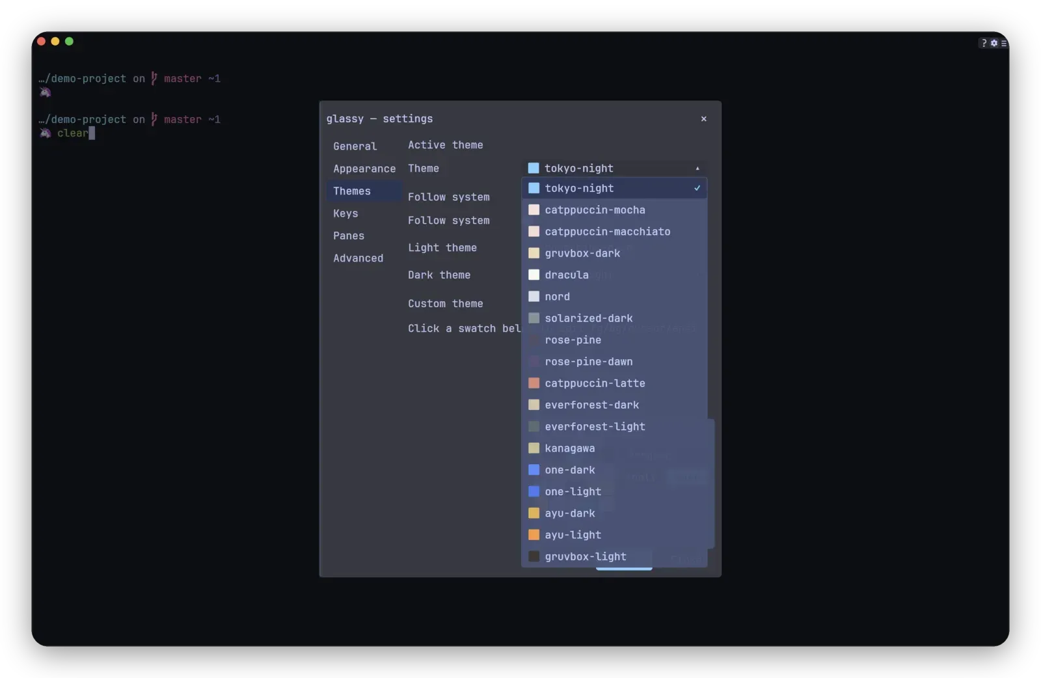Screen dimensions: 1041x678
Task: Choose the dracula theme option
Action: tap(614, 275)
